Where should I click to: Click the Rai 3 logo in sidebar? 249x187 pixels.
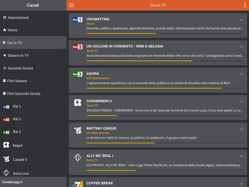point(6,132)
